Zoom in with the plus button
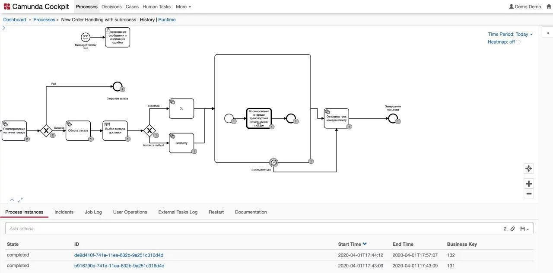 point(528,184)
